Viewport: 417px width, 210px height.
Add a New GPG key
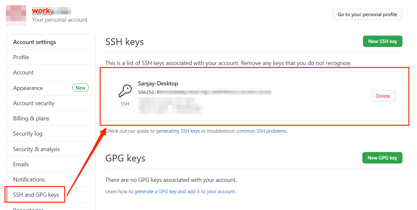point(382,158)
